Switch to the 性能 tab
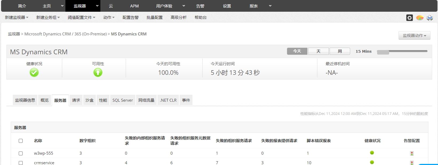The width and height of the screenshot is (438, 165). tap(103, 100)
